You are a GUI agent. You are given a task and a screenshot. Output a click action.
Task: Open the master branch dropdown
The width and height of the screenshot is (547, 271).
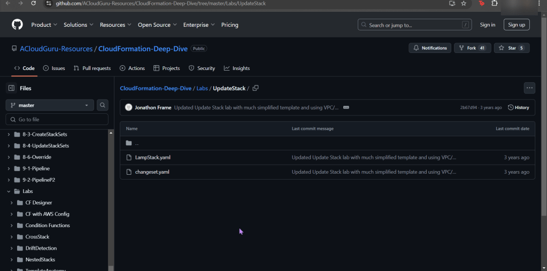click(x=50, y=105)
